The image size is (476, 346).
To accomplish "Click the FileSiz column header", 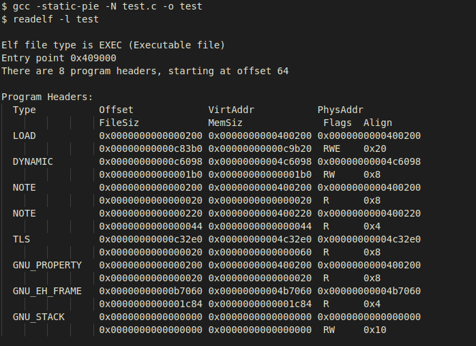I will tap(119, 123).
